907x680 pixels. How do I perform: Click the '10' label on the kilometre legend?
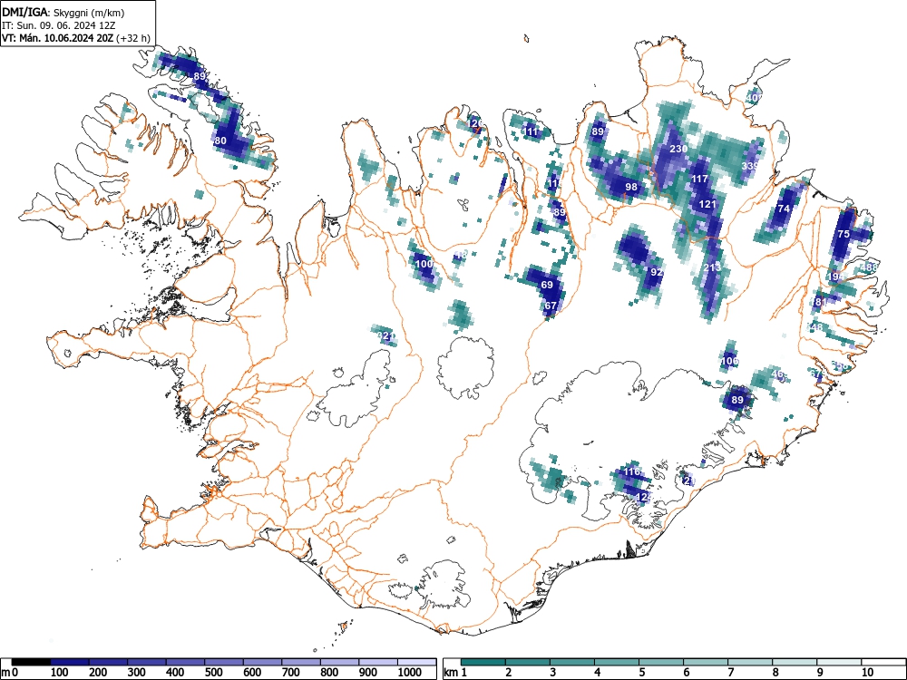point(866,673)
